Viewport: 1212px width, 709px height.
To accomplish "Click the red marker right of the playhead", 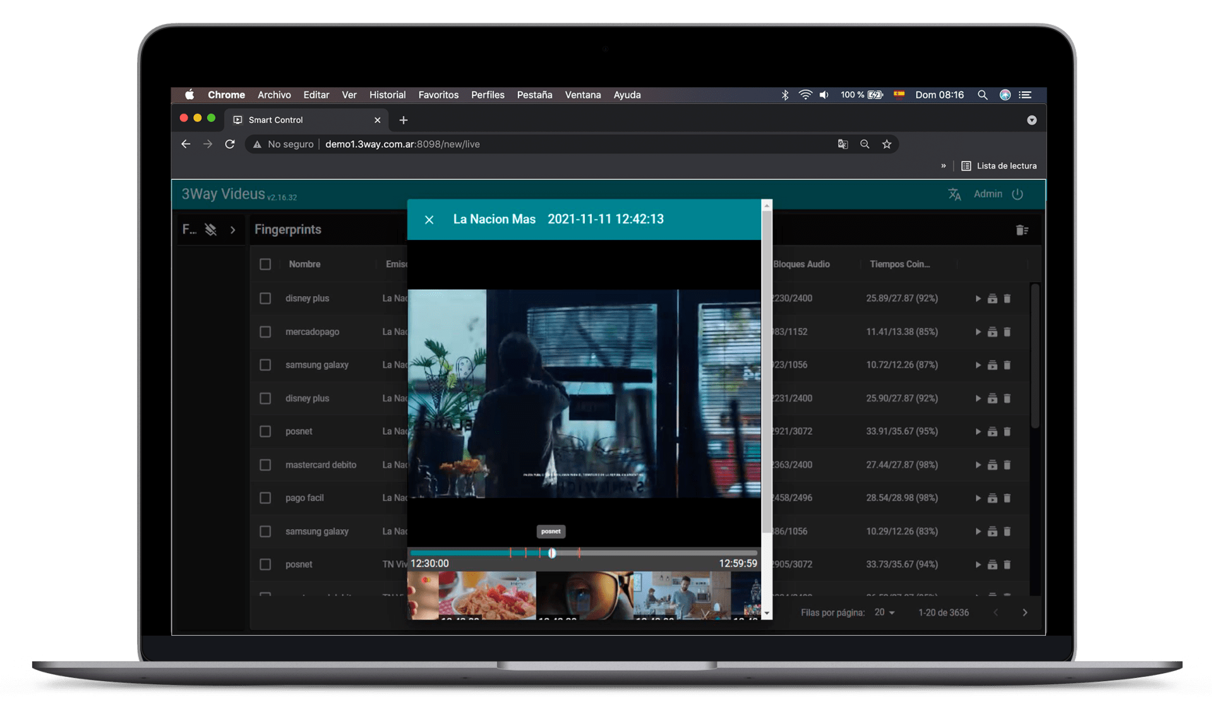I will 579,553.
